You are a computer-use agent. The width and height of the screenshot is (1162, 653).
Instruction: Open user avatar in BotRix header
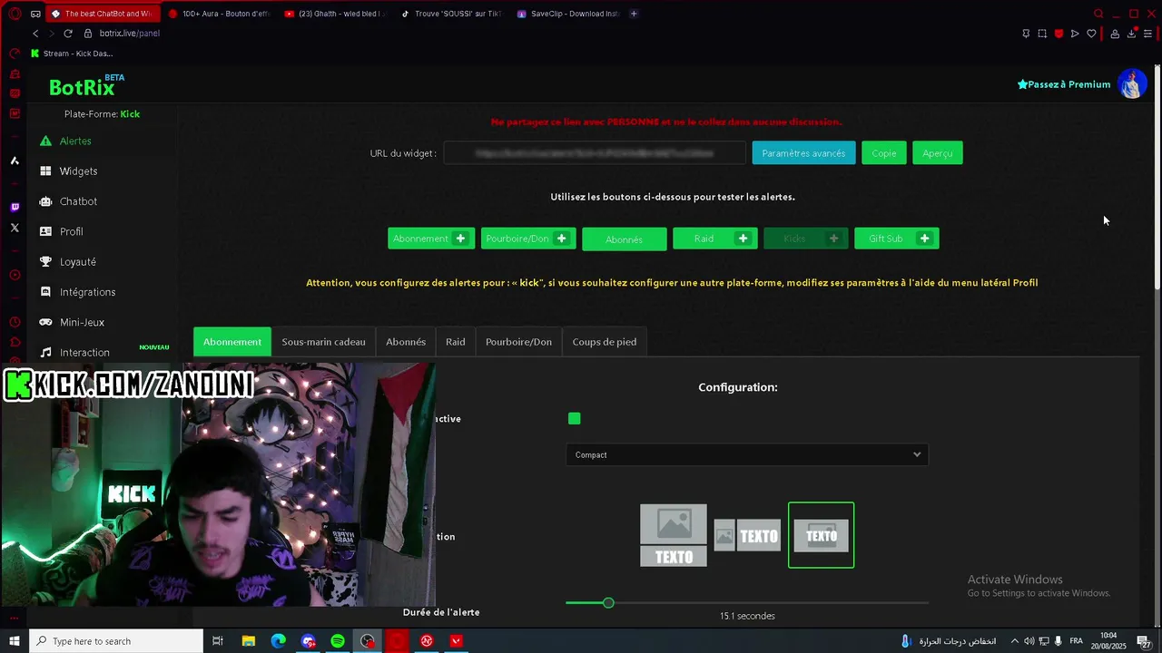[1131, 83]
